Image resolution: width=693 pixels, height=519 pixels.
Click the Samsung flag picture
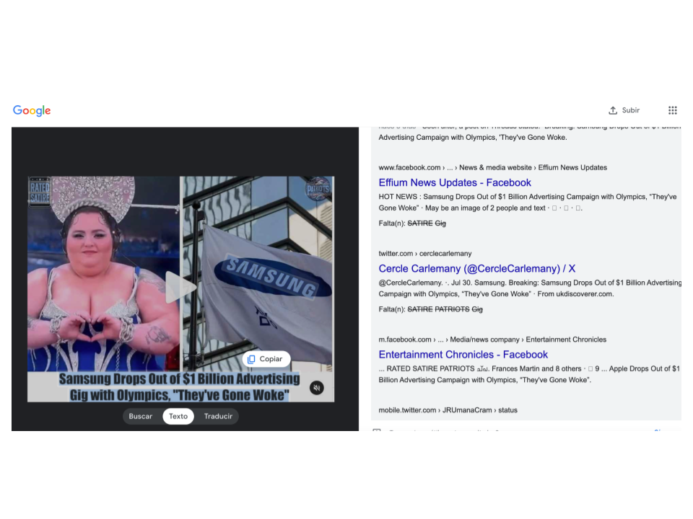[x=258, y=274]
